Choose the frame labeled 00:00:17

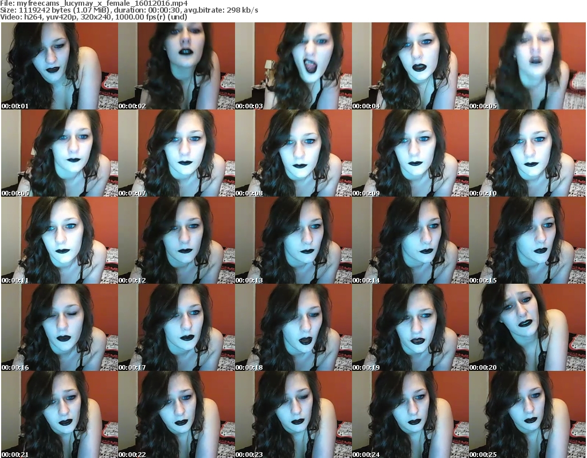[x=177, y=327]
